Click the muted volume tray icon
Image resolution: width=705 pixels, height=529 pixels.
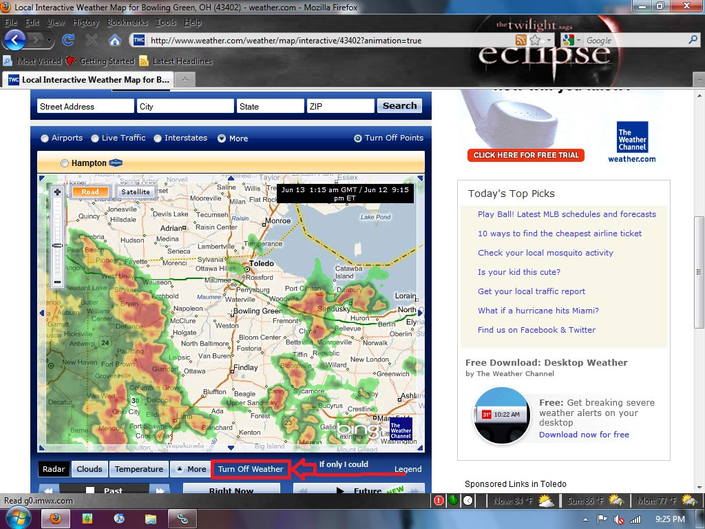(x=618, y=519)
